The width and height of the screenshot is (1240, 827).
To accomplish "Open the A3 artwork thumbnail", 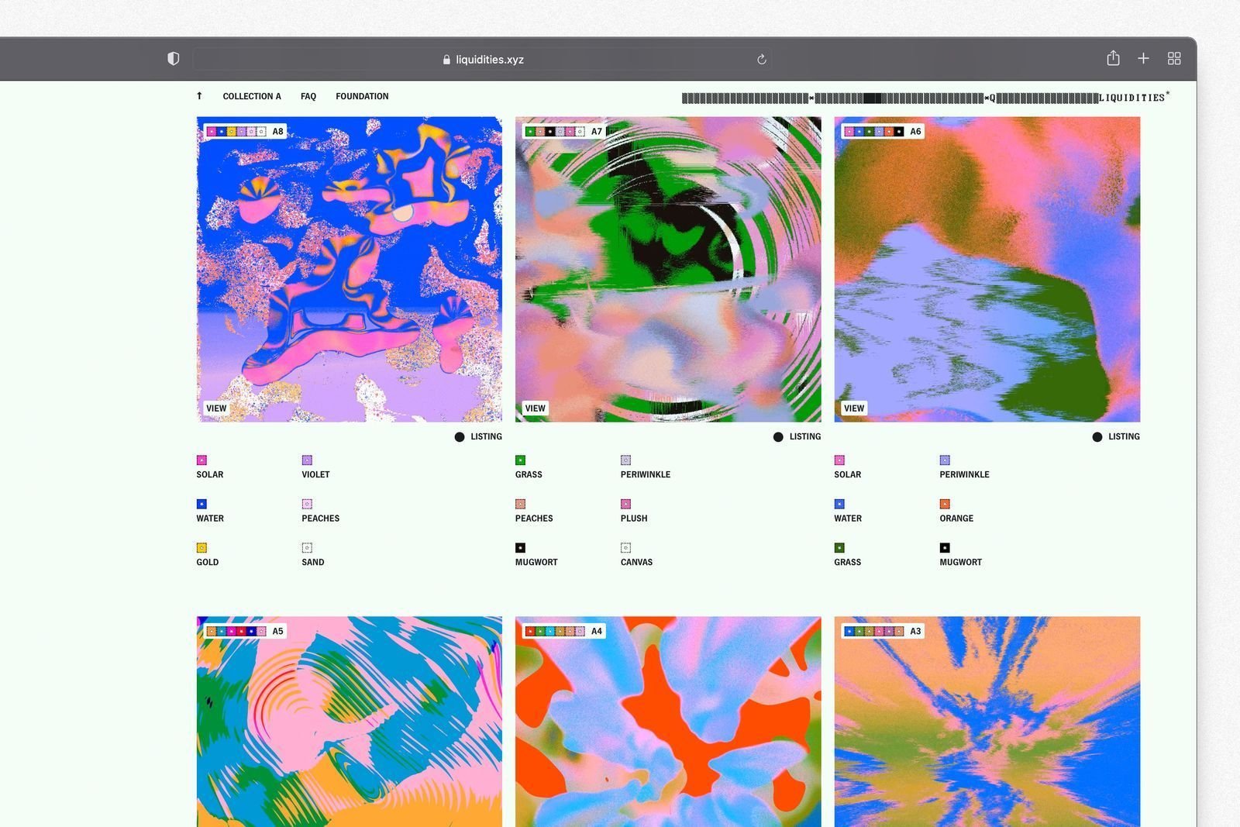I will (987, 722).
